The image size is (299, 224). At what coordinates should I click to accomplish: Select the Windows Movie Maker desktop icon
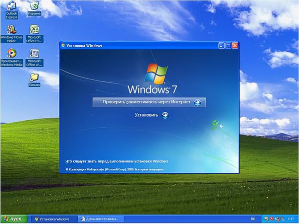point(11,34)
